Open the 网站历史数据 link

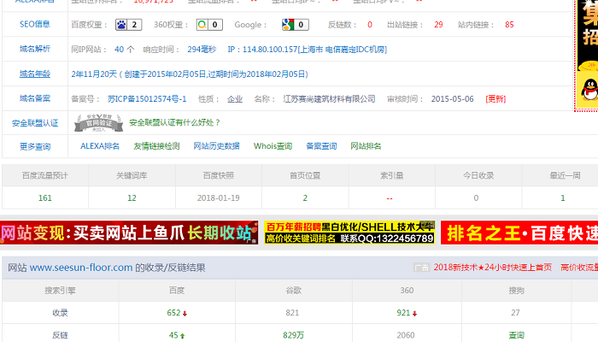tap(217, 146)
